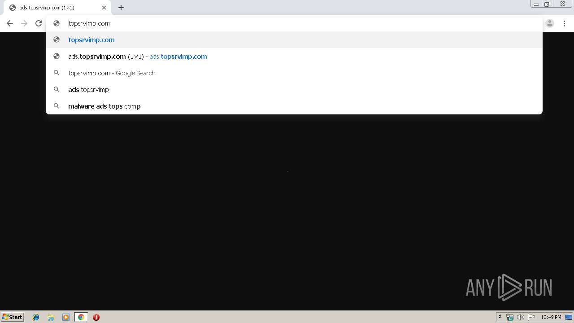Image resolution: width=574 pixels, height=323 pixels.
Task: Open the Chrome profile avatar menu
Action: coord(550,23)
